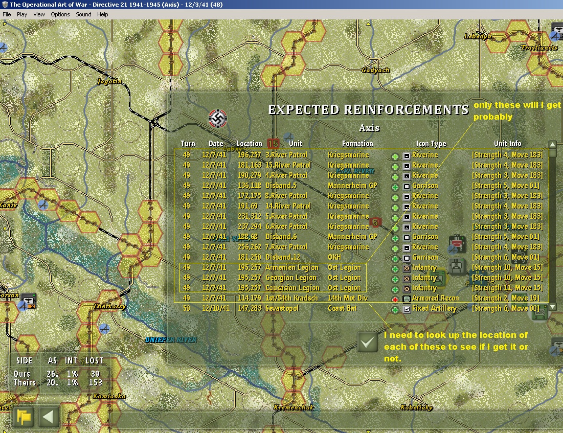Click green plus for Disband.12
This screenshot has width=563, height=433.
click(x=395, y=259)
